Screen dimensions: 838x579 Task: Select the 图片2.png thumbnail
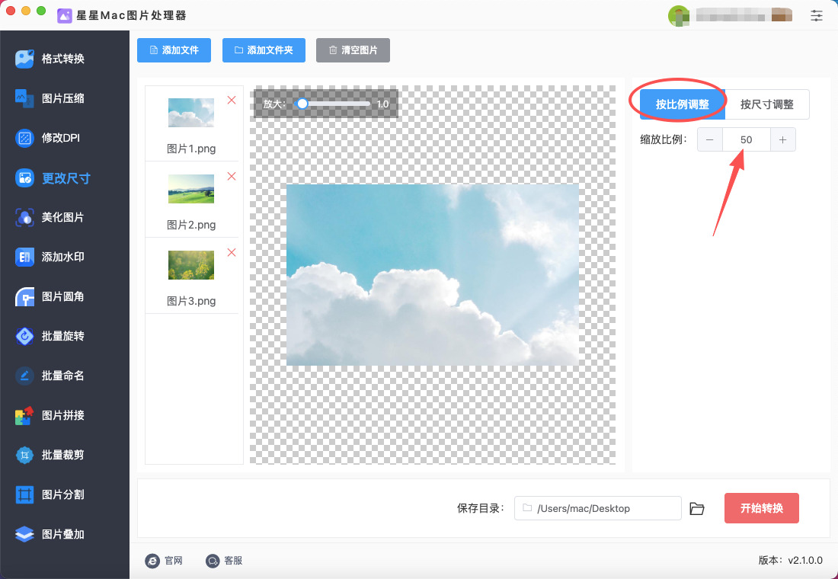coord(191,189)
